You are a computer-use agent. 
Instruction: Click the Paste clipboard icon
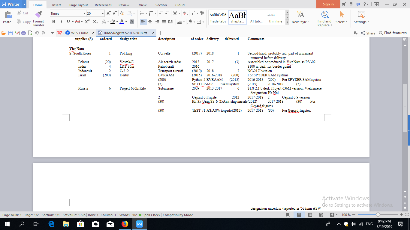click(x=8, y=14)
